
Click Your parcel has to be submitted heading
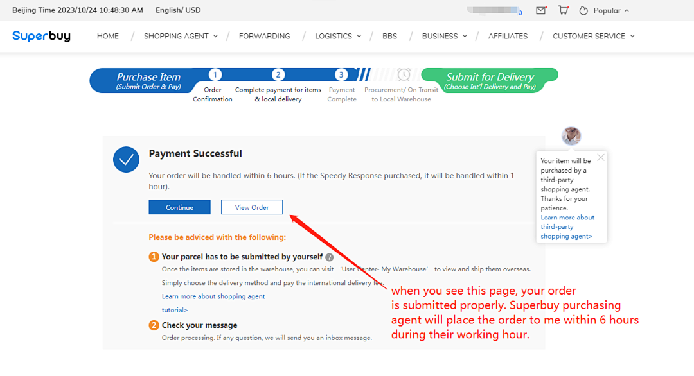[x=242, y=257]
